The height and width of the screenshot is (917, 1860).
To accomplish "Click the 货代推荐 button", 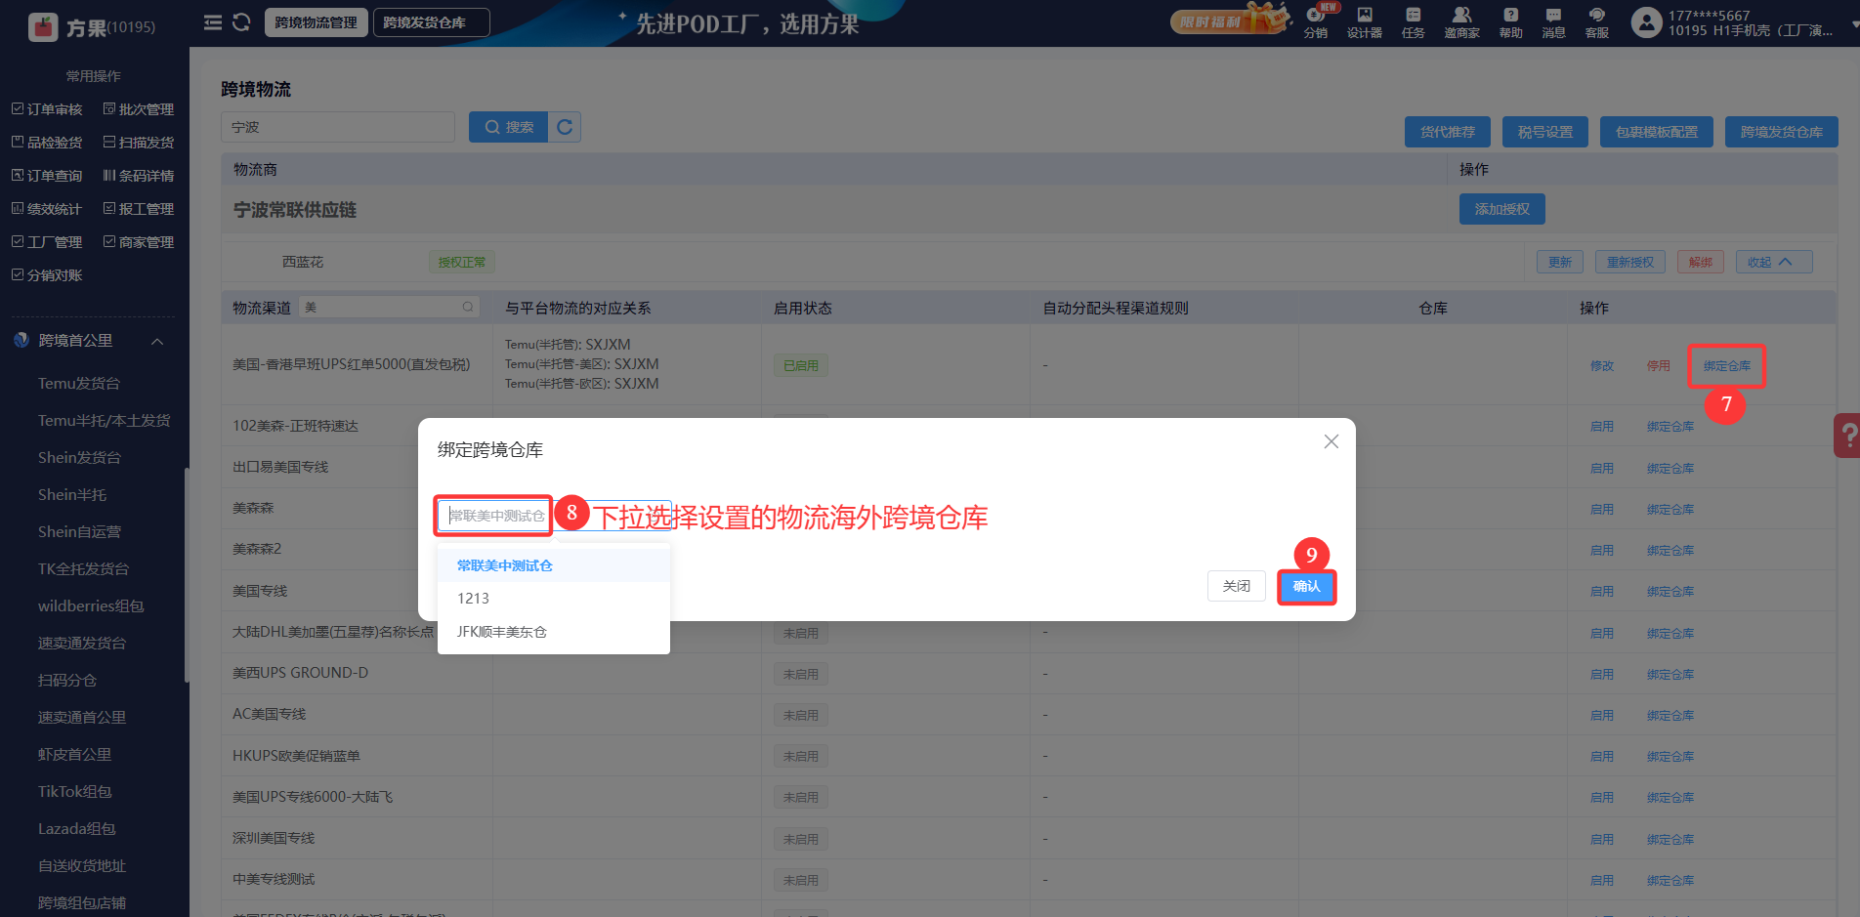I will [x=1448, y=132].
